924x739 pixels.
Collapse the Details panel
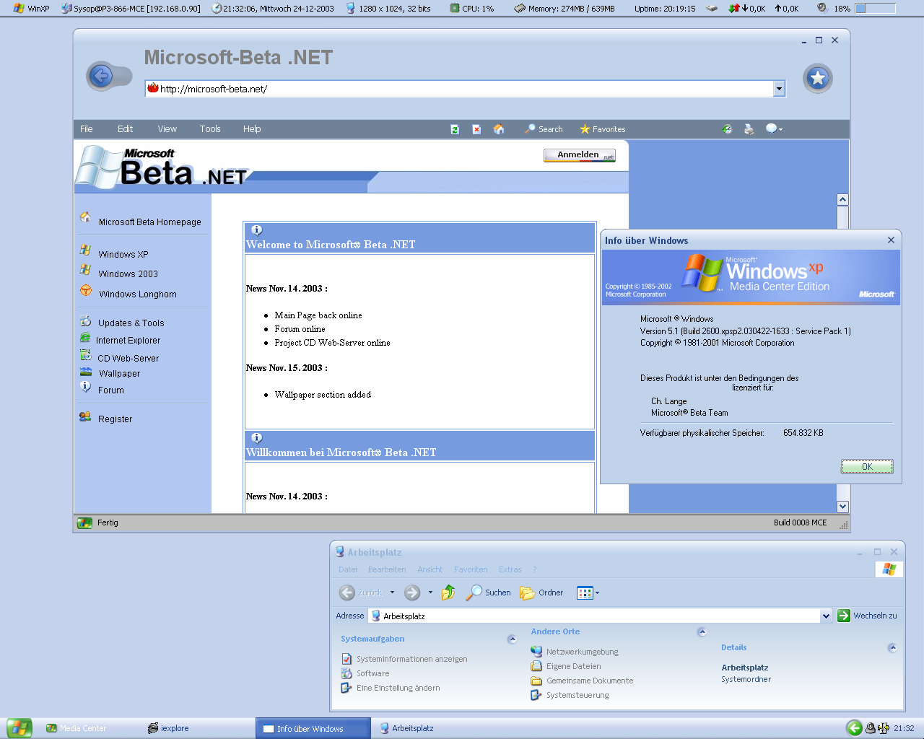coord(892,647)
